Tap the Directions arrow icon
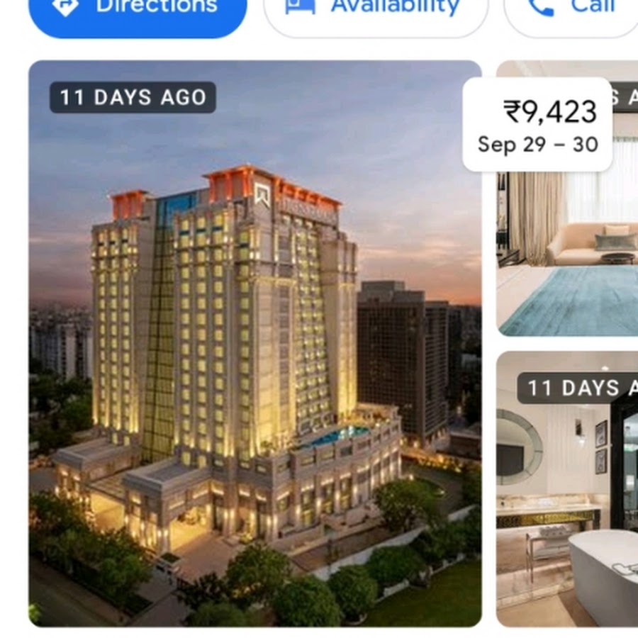The height and width of the screenshot is (638, 638). [x=65, y=6]
